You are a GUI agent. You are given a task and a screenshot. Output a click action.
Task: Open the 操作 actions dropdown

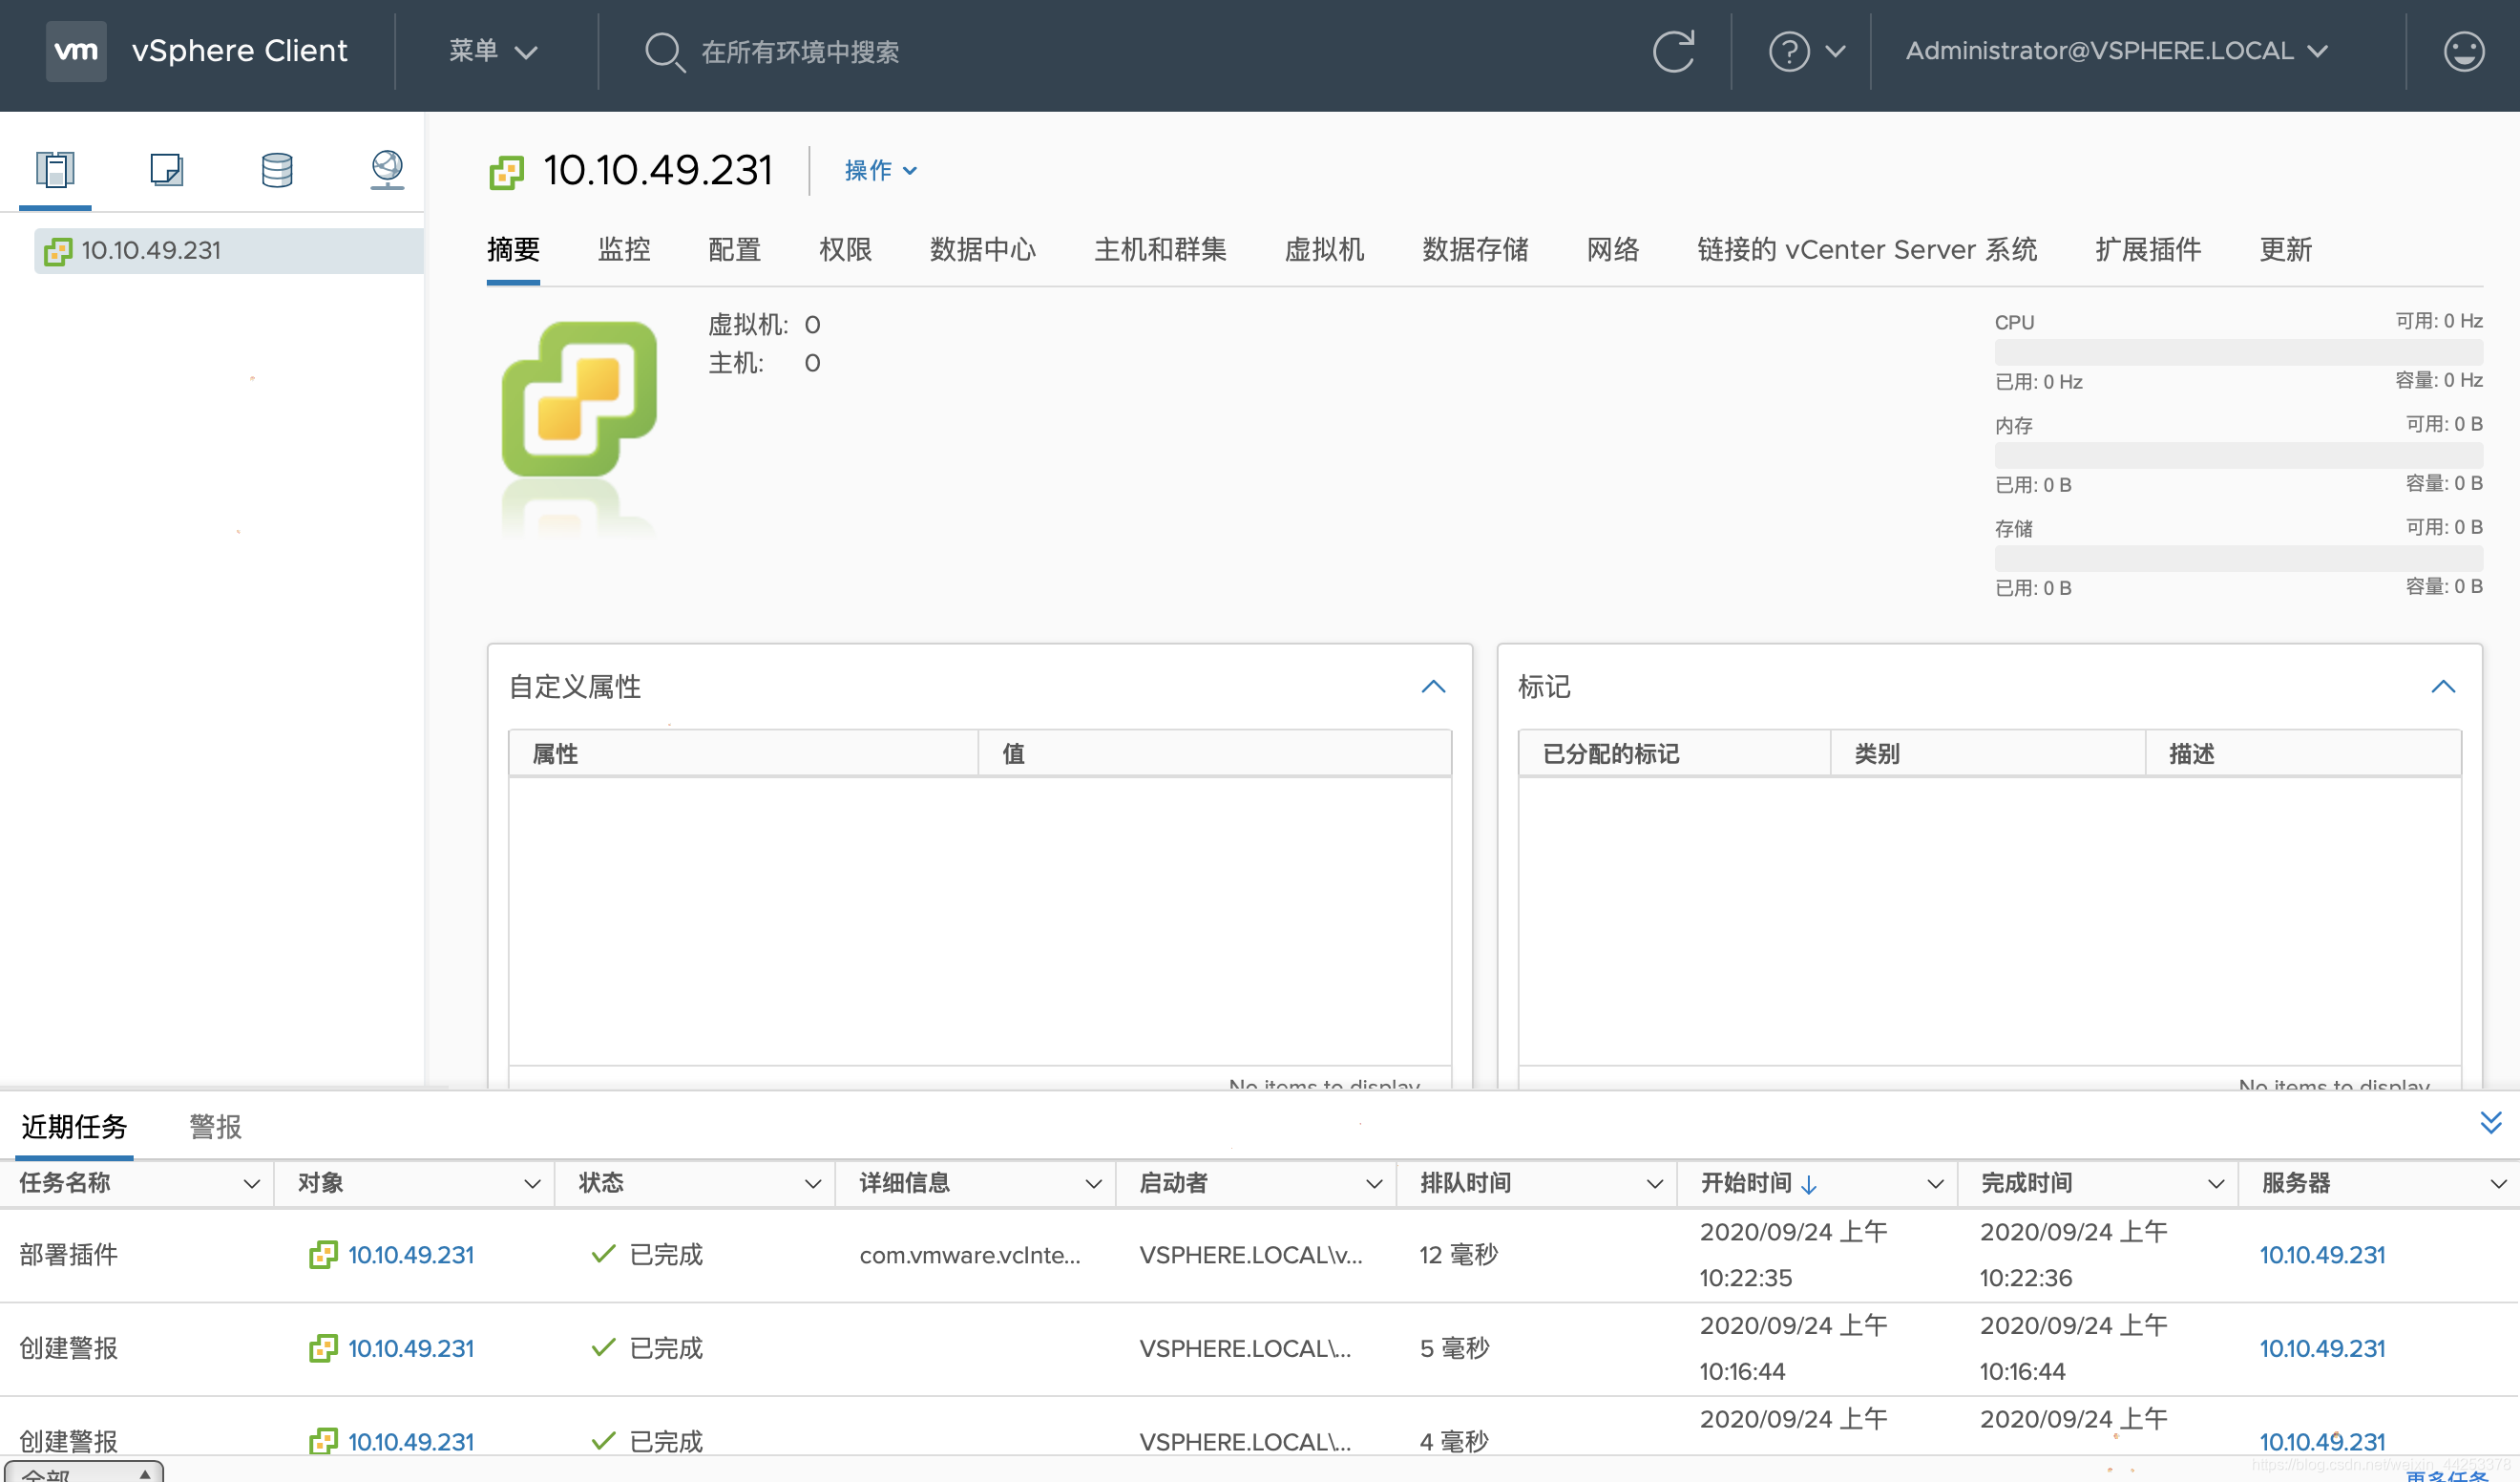coord(880,171)
